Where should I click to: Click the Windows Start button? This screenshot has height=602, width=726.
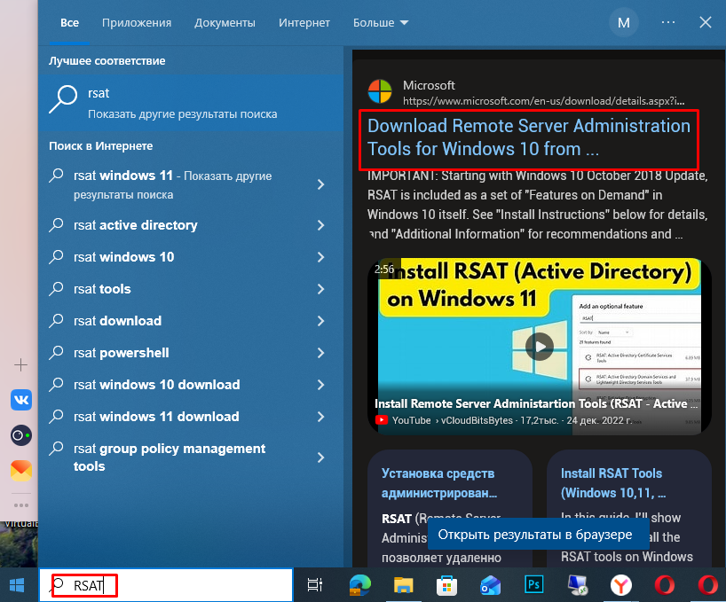[x=18, y=585]
